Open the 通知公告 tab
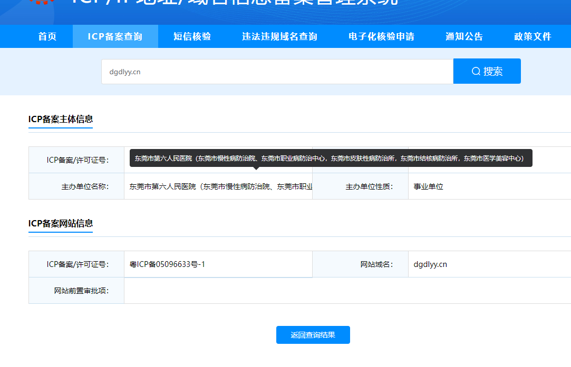The width and height of the screenshot is (571, 367). [464, 36]
